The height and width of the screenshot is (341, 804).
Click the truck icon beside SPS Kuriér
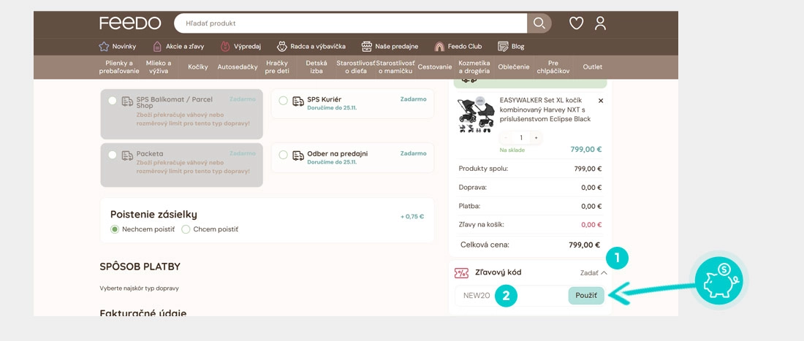tap(298, 101)
